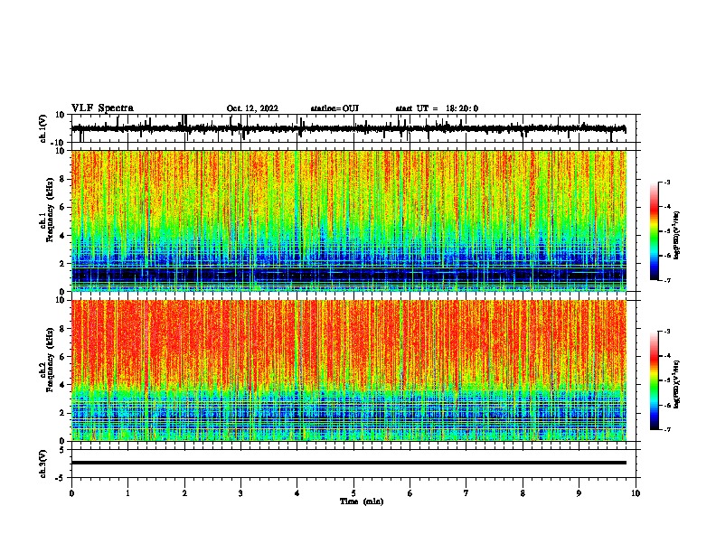Click the time axis tick label "7"
This screenshot has height=553, width=716.
(466, 493)
